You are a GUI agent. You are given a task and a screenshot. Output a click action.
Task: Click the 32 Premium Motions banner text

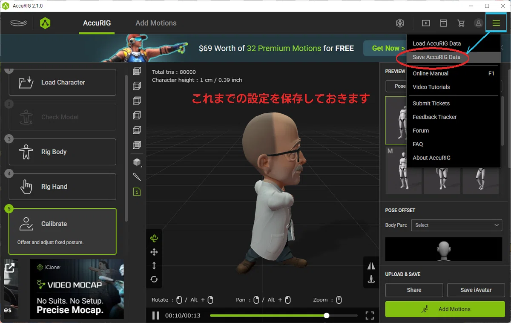[284, 48]
